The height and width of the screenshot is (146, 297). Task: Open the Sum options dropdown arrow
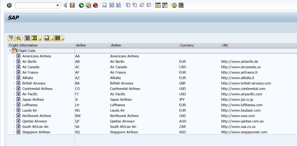pyautogui.click(x=40, y=38)
